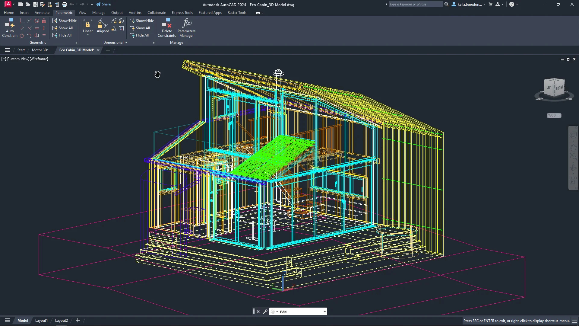The height and width of the screenshot is (326, 579).
Task: Click the Motor 3D tab
Action: click(40, 50)
